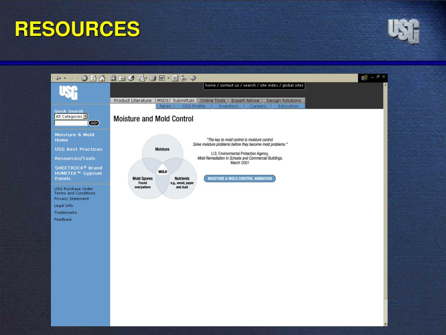Click the scrollbar up arrow

pos(385,85)
